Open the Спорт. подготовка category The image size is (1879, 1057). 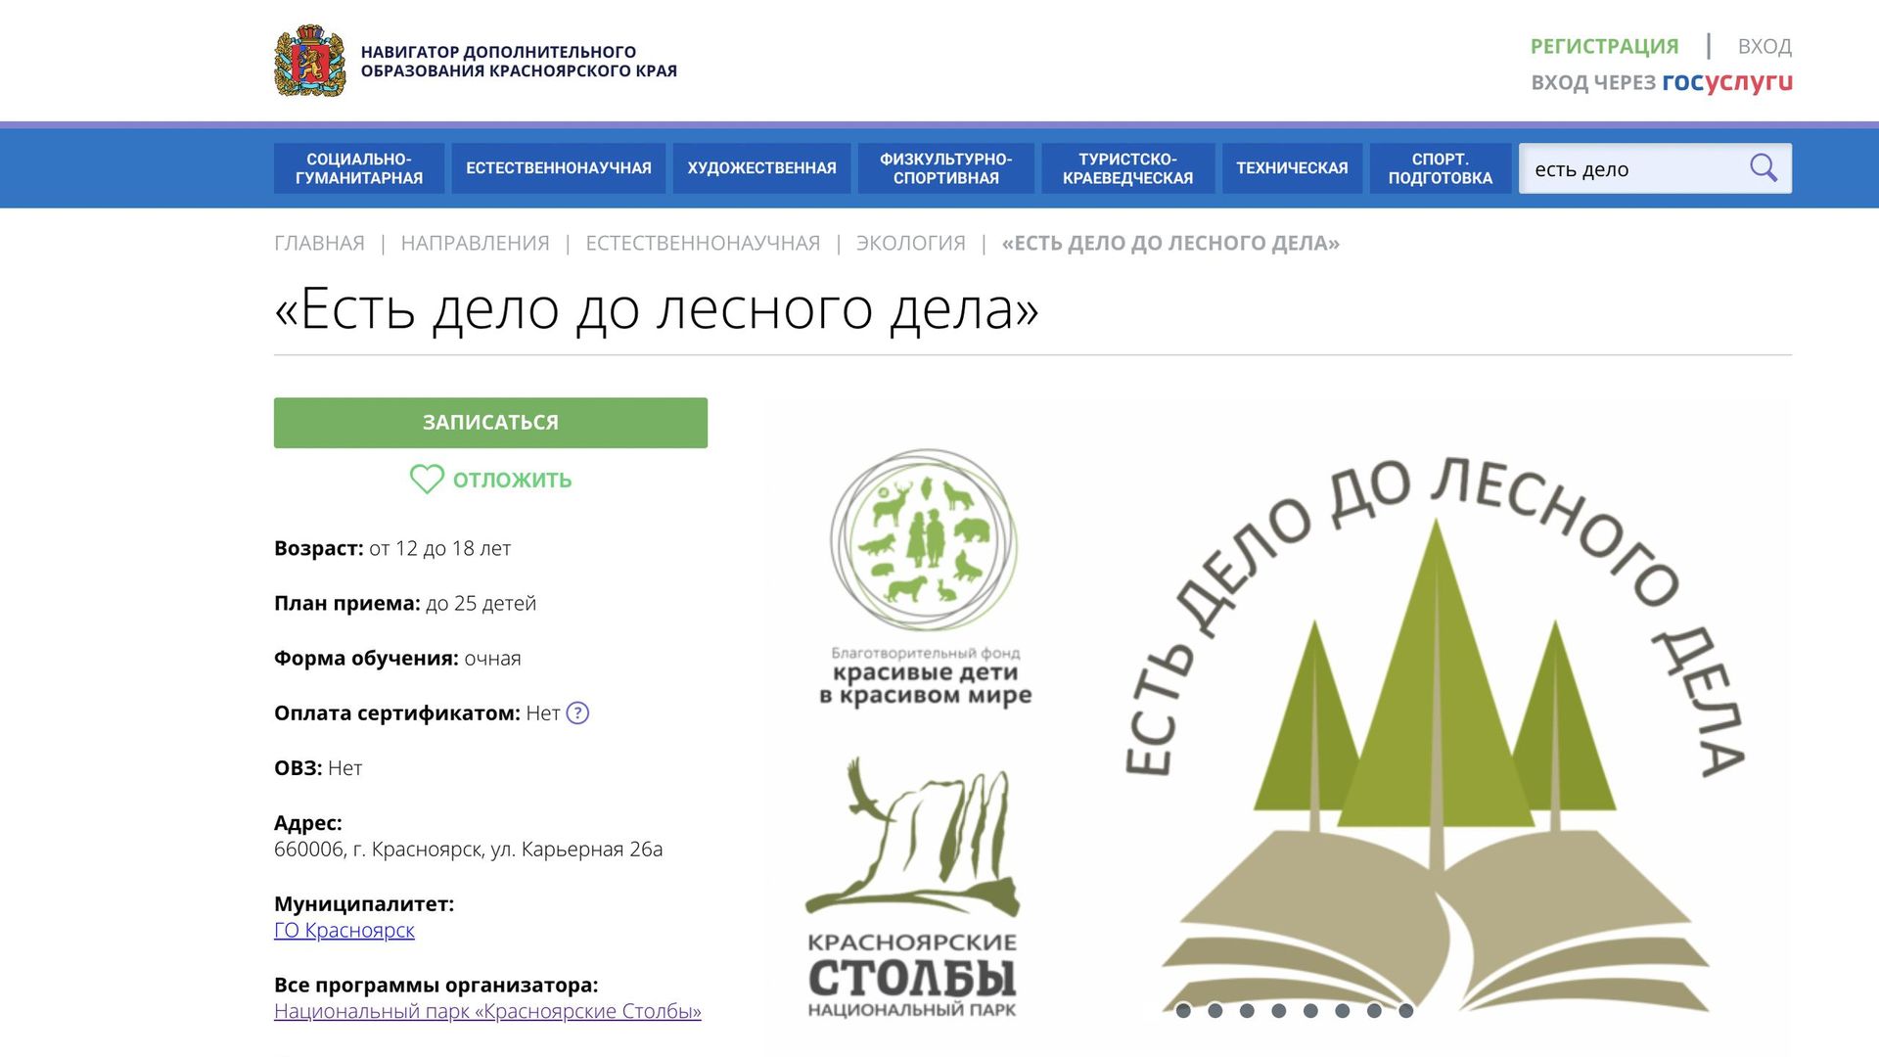click(x=1441, y=168)
